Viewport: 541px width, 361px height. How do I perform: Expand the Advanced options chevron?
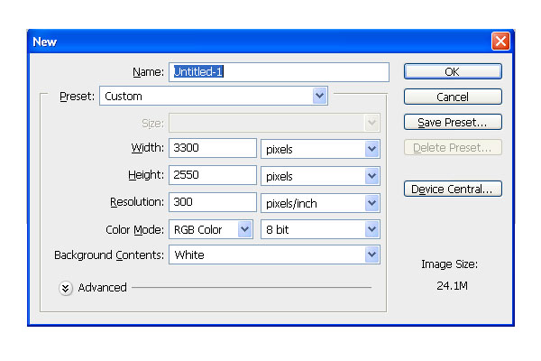pos(66,288)
